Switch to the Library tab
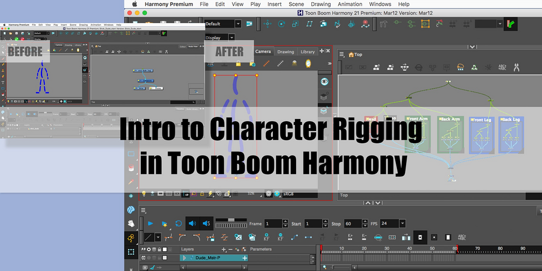This screenshot has width=542, height=271. tap(307, 52)
